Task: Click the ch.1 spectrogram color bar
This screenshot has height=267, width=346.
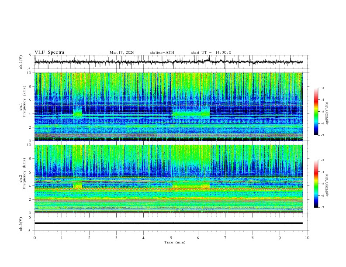Action: 316,112
